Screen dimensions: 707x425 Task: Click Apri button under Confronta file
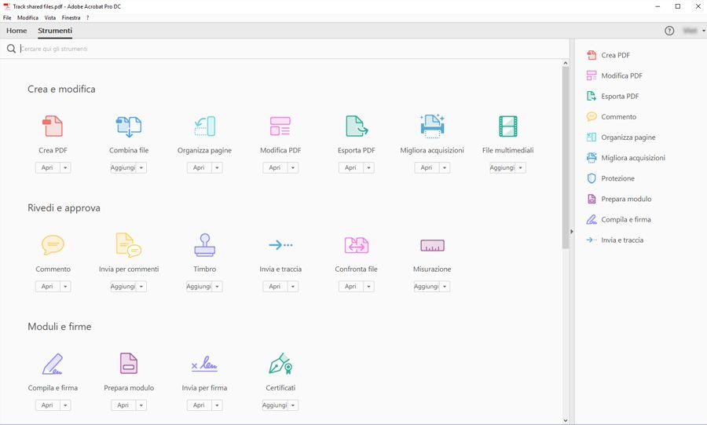coord(350,287)
